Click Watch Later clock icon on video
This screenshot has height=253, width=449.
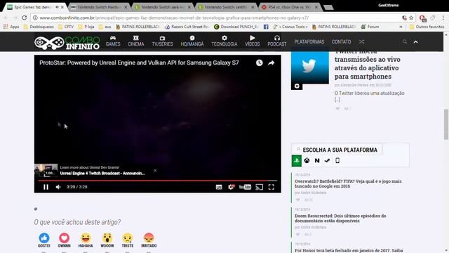click(259, 63)
